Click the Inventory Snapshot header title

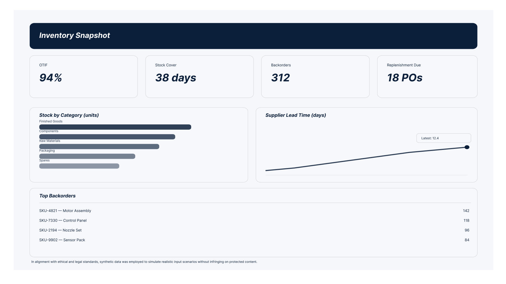coord(75,35)
